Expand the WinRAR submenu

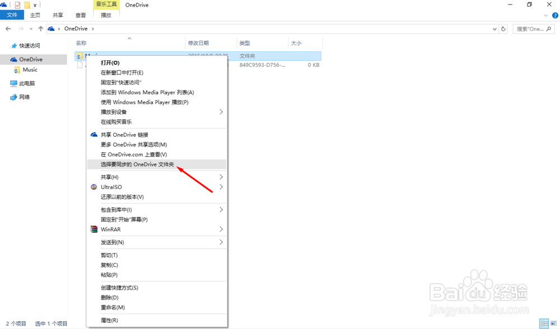pos(156,230)
